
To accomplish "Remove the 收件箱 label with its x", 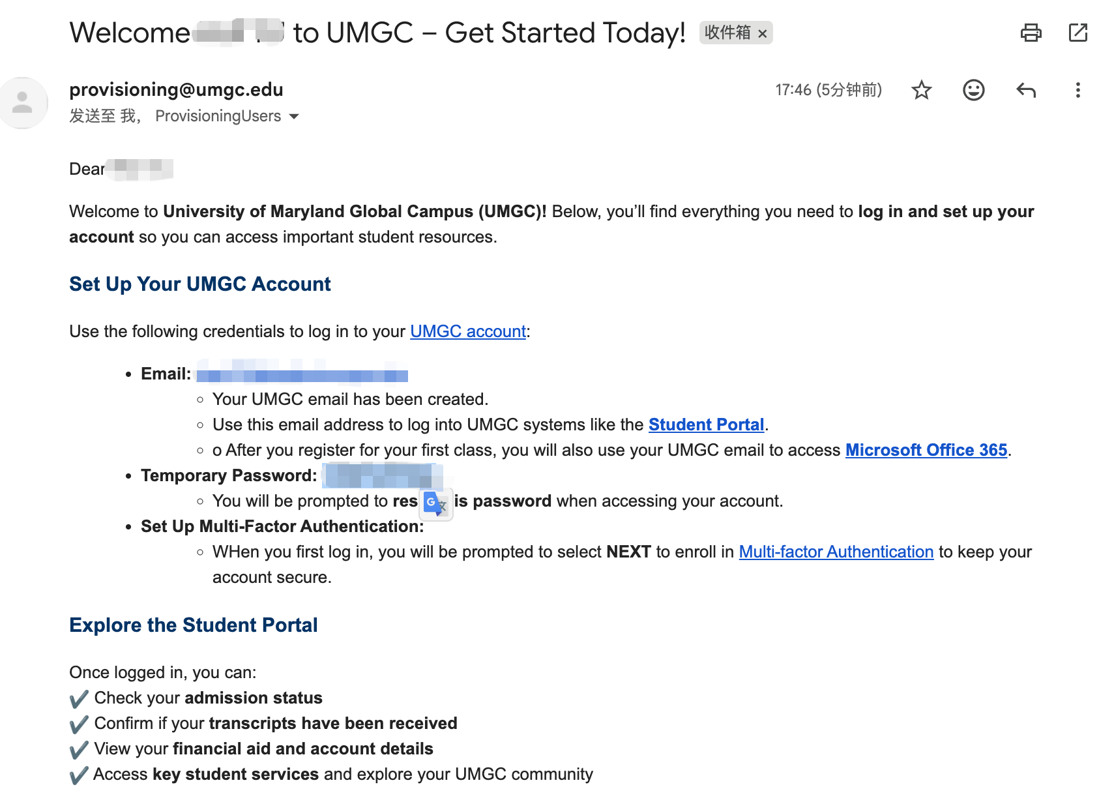I will pos(762,33).
